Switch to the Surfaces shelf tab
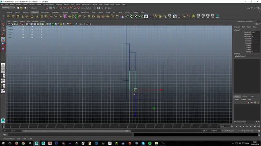Viewport: 261px width, 146px height. (x=25, y=12)
